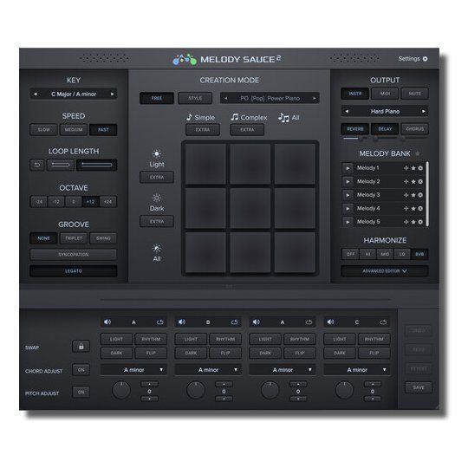The width and height of the screenshot is (468, 468).
Task: Set output to Mute
Action: [x=414, y=94]
